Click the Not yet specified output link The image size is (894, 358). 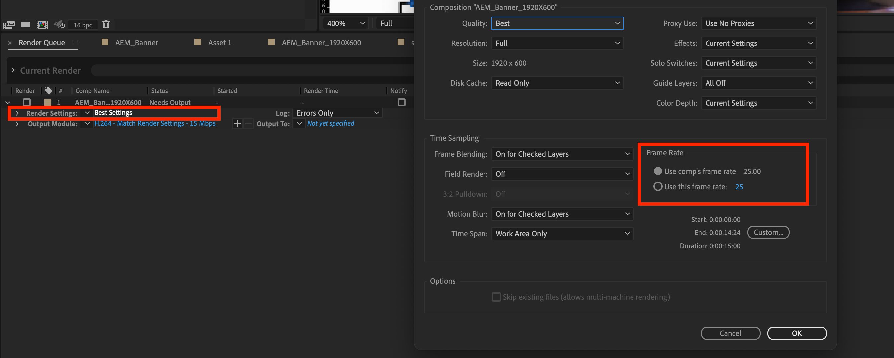[x=330, y=123]
